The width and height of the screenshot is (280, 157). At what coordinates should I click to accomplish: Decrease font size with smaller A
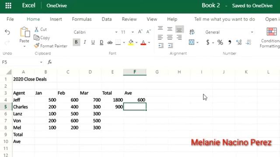148,32
